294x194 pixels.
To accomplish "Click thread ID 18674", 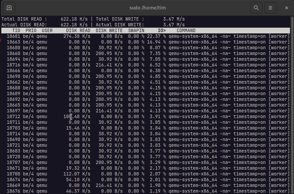I will pos(13,179).
